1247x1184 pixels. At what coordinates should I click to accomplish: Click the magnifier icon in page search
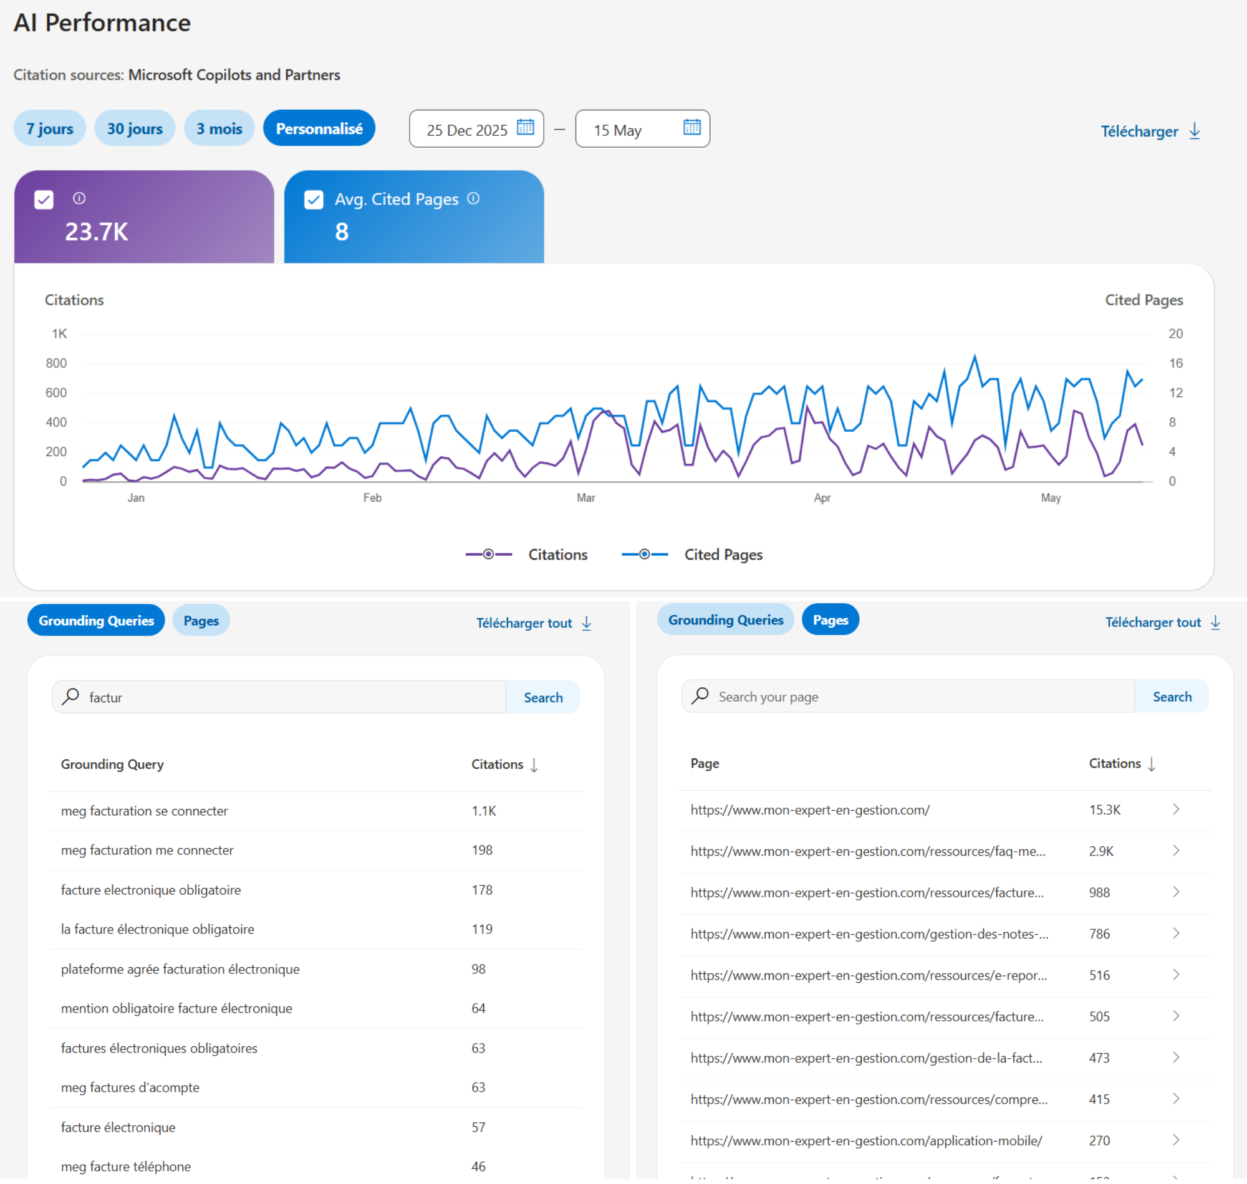(x=700, y=696)
